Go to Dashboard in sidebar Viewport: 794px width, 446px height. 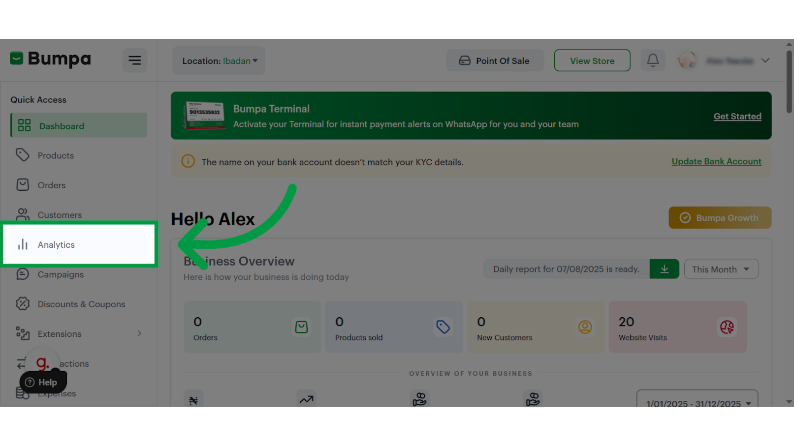[x=79, y=125]
